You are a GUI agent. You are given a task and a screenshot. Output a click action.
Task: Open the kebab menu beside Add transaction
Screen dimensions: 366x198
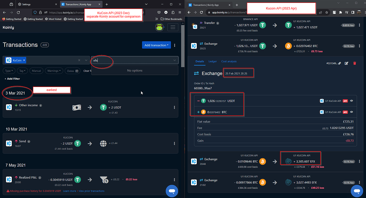pyautogui.click(x=175, y=45)
